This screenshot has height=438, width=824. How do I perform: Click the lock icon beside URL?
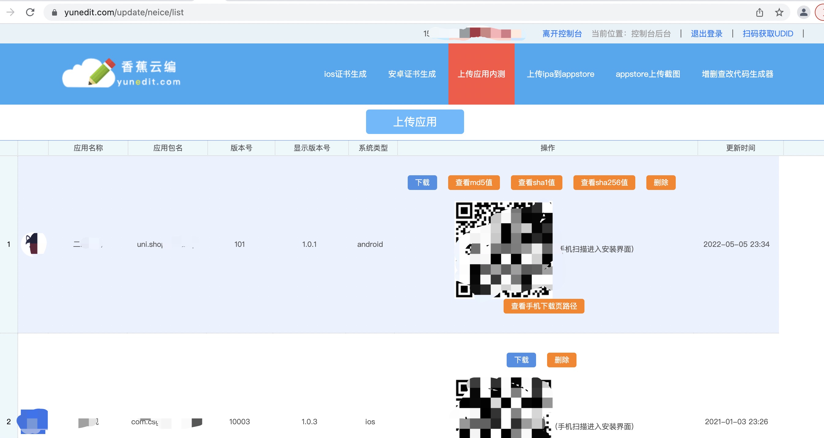[55, 13]
